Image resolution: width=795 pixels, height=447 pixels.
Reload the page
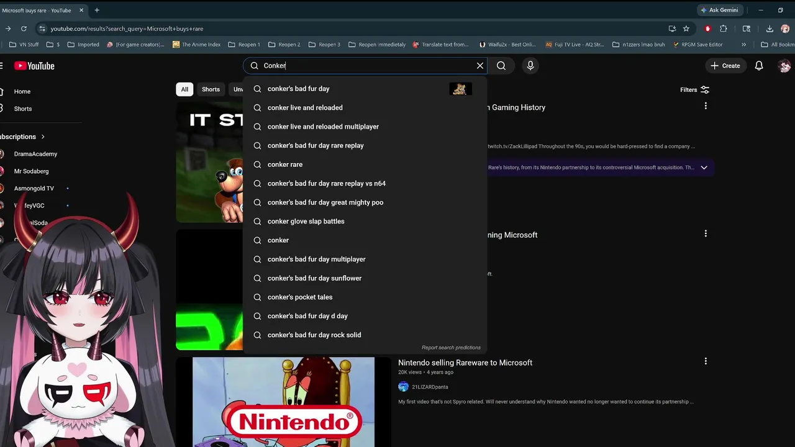point(24,29)
